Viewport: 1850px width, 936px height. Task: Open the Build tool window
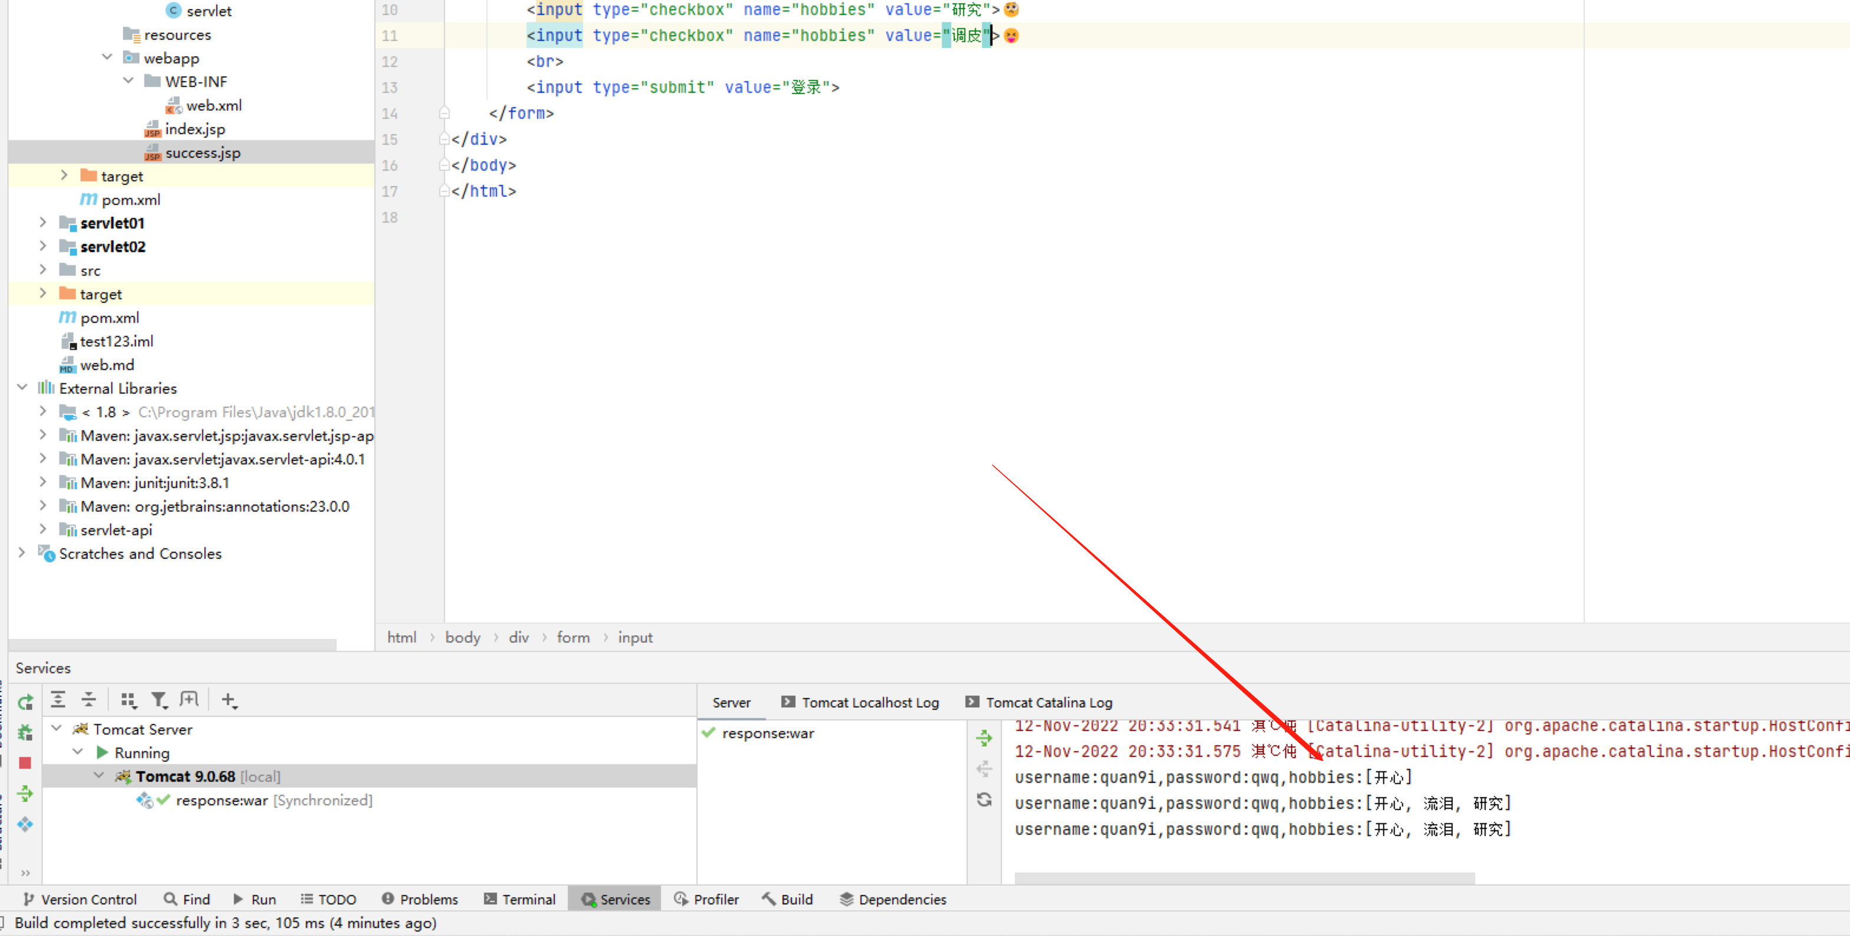click(788, 899)
